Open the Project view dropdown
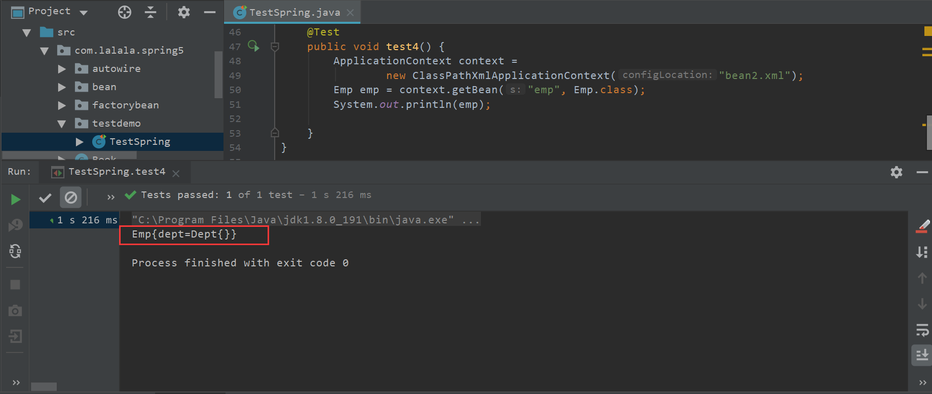 pos(84,12)
